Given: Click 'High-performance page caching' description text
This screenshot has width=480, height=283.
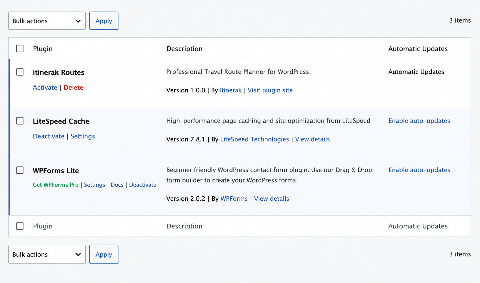Looking at the screenshot, I should (268, 121).
